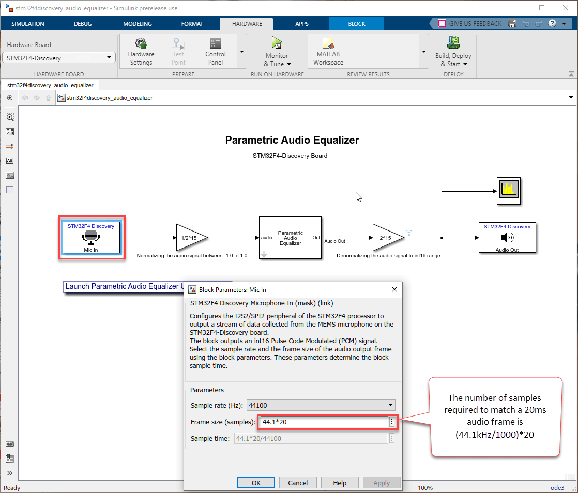Expand Review Results gallery arrow
This screenshot has height=493, width=578.
[424, 52]
